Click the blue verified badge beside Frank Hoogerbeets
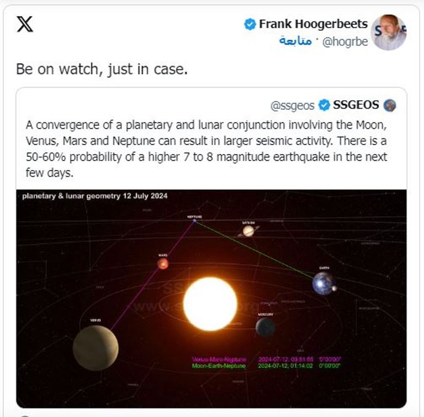Screen dimensions: 424x417 click(250, 24)
